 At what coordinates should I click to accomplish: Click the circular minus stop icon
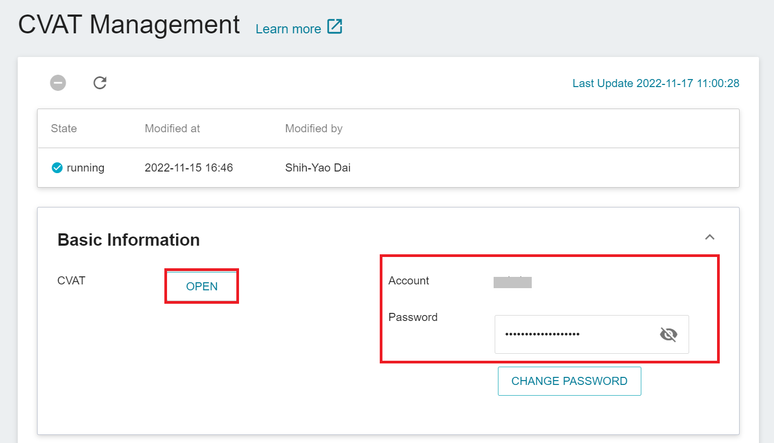coord(58,83)
